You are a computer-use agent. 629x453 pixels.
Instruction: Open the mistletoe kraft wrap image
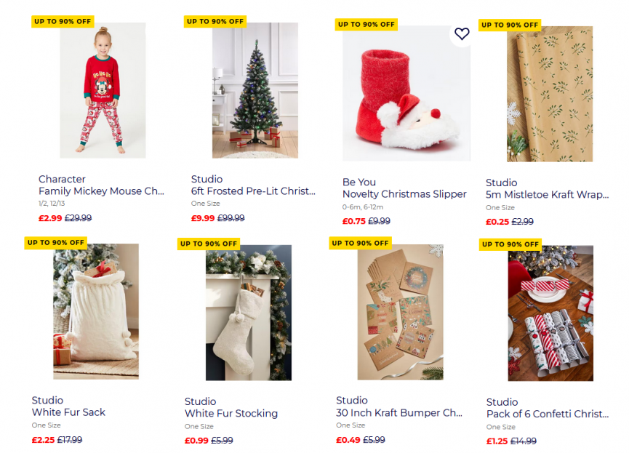550,95
